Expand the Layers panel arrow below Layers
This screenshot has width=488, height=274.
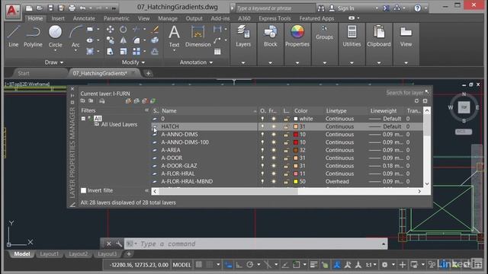click(x=243, y=62)
